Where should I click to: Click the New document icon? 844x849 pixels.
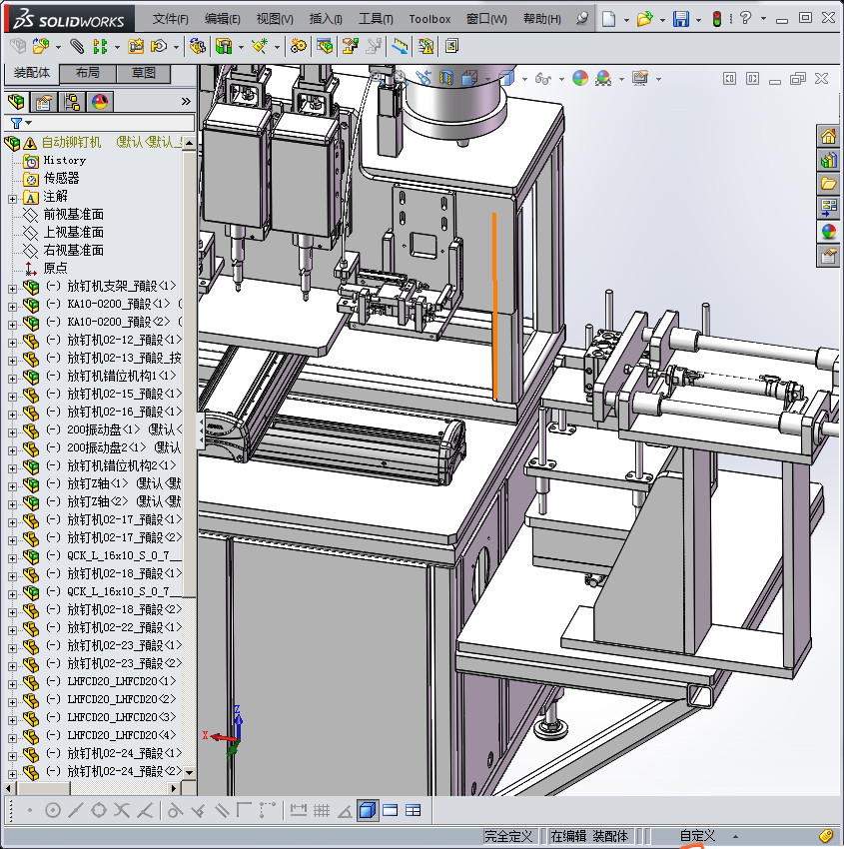tap(608, 19)
